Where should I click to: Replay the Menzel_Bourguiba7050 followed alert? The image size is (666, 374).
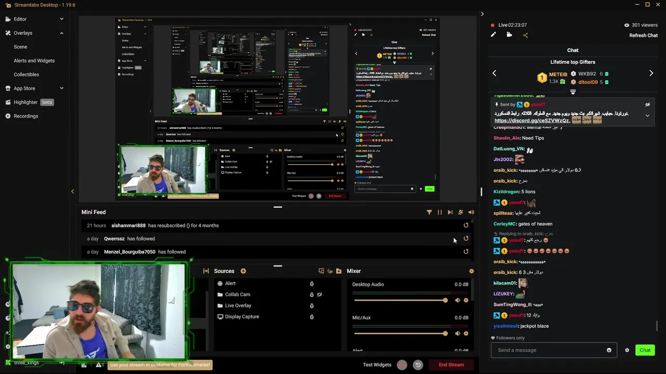466,251
